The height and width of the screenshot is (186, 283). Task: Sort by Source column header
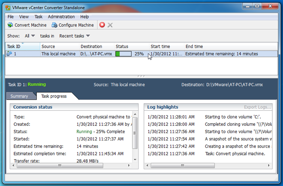pyautogui.click(x=60, y=46)
